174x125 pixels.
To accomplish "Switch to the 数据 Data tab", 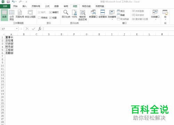I will 56,6.
